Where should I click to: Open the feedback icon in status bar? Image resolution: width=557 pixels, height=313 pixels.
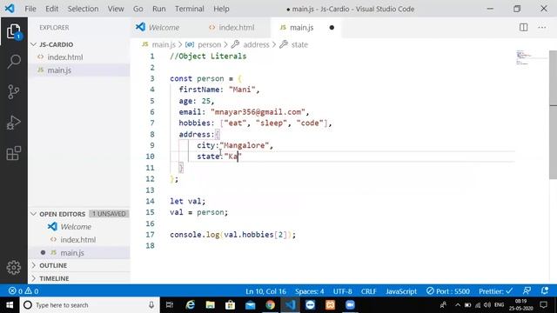[x=527, y=291]
